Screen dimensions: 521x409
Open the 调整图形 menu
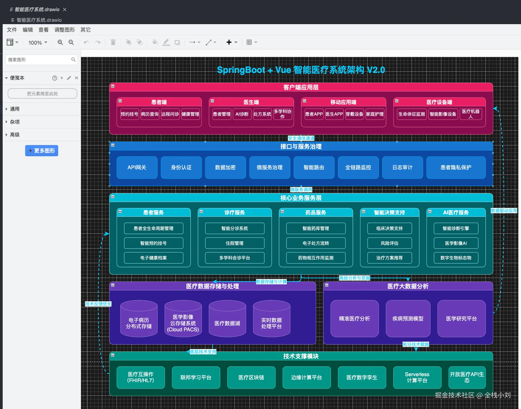65,30
